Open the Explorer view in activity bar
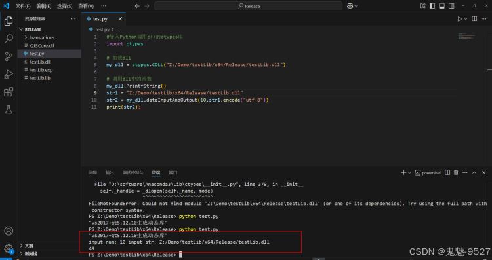The height and width of the screenshot is (260, 492). pyautogui.click(x=9, y=21)
